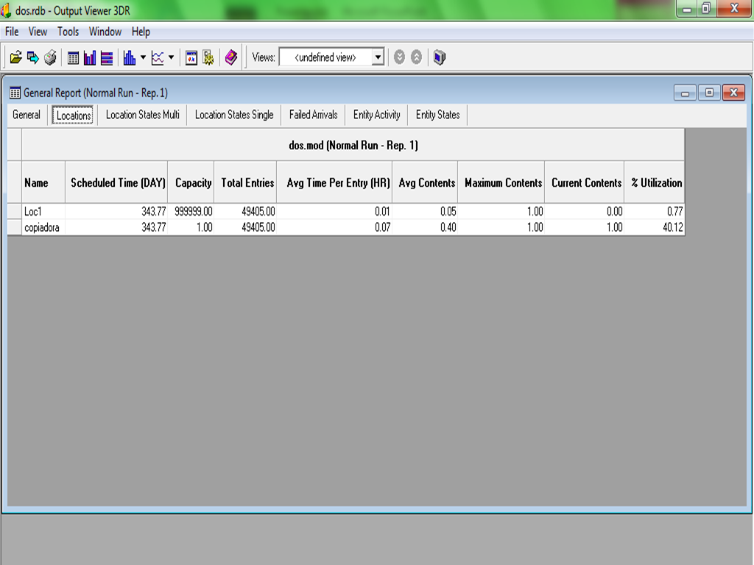Click the export data arrow icon
Image resolution: width=754 pixels, height=565 pixels.
(x=32, y=57)
